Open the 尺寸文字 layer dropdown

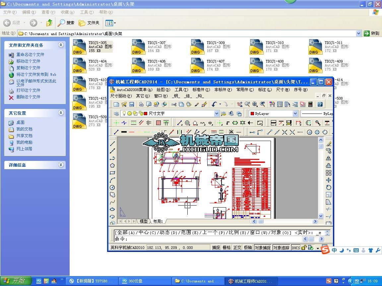click(217, 113)
